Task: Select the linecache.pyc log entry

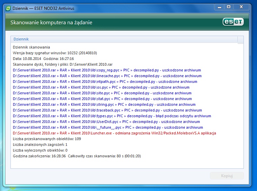Action: [x=107, y=76]
